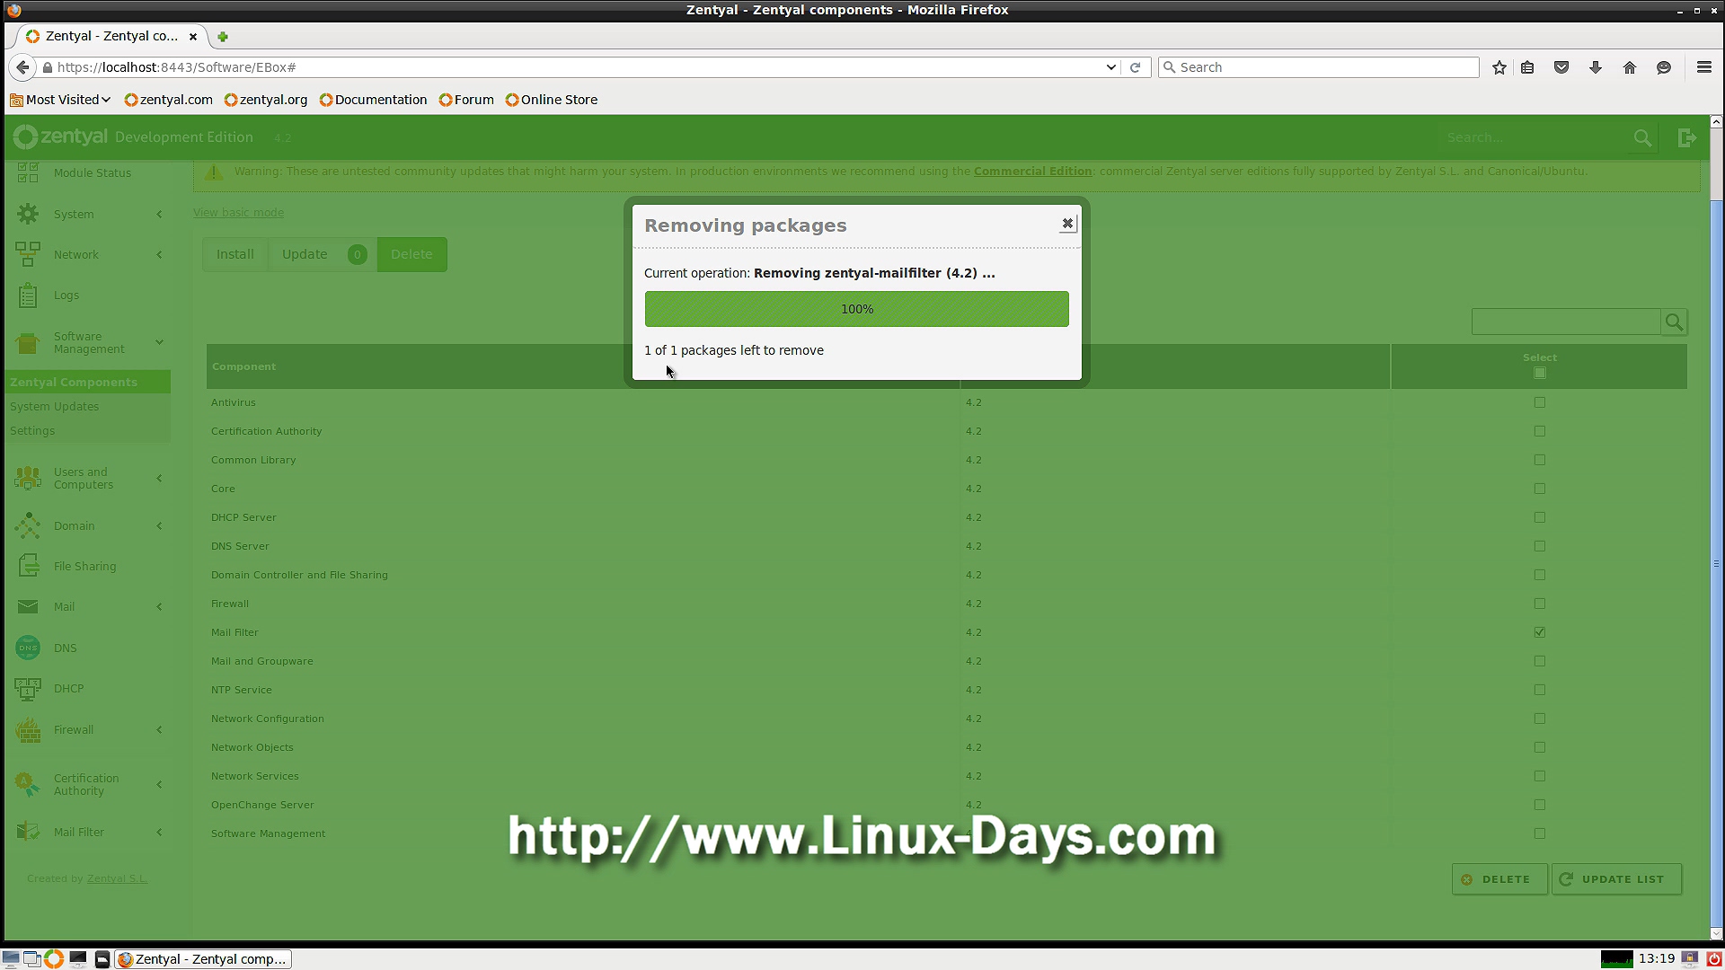Click the UPDATE LIST button
The height and width of the screenshot is (970, 1725).
[1616, 879]
